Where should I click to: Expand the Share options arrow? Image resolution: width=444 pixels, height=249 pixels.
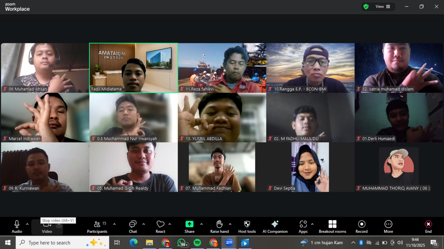pyautogui.click(x=202, y=224)
